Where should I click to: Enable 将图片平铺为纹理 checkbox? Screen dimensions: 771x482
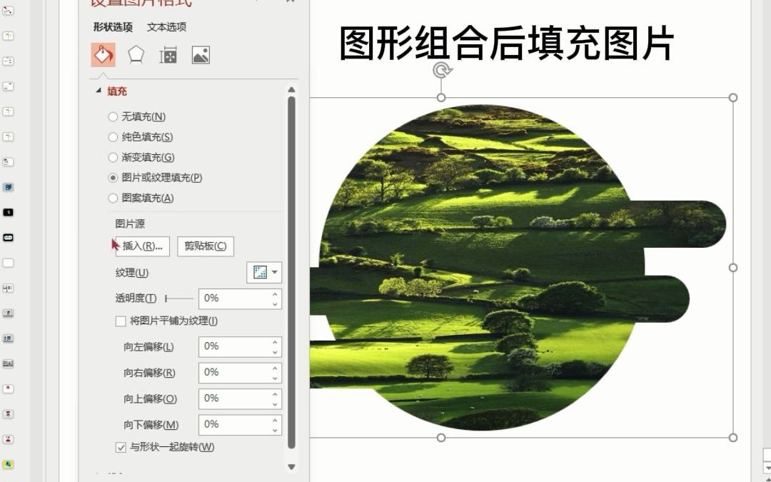pos(120,321)
